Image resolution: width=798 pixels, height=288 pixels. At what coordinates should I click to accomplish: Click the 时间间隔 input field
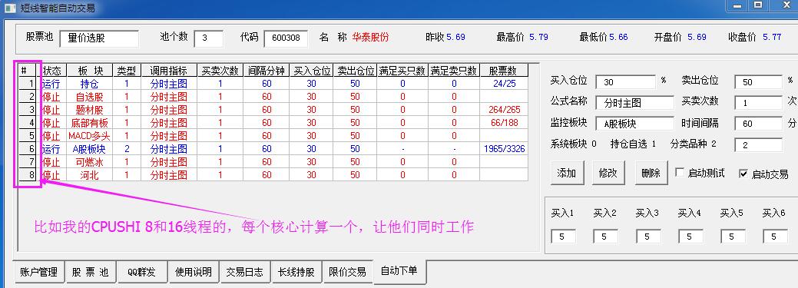pos(758,124)
